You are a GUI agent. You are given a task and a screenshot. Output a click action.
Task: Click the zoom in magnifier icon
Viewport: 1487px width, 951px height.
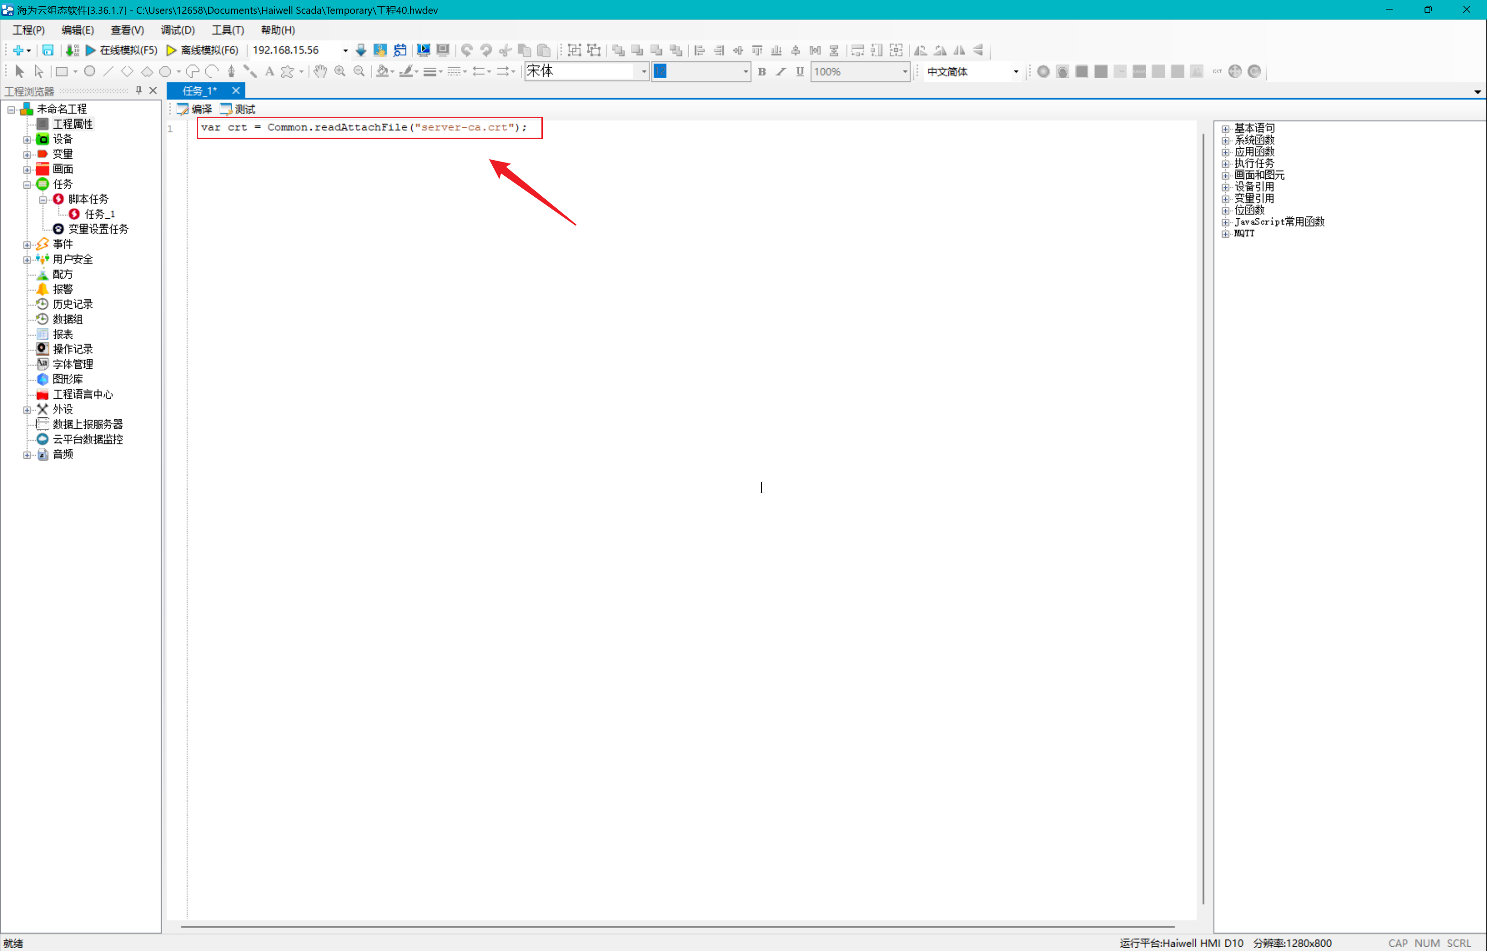pyautogui.click(x=340, y=71)
